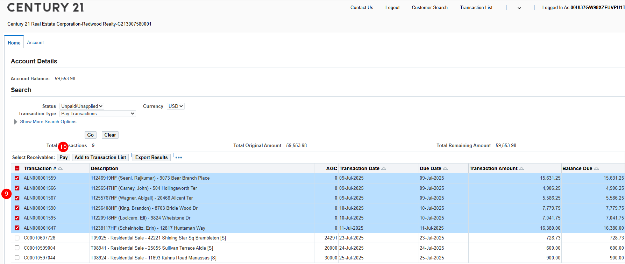The width and height of the screenshot is (625, 264).
Task: Switch to the Home tab
Action: click(14, 43)
